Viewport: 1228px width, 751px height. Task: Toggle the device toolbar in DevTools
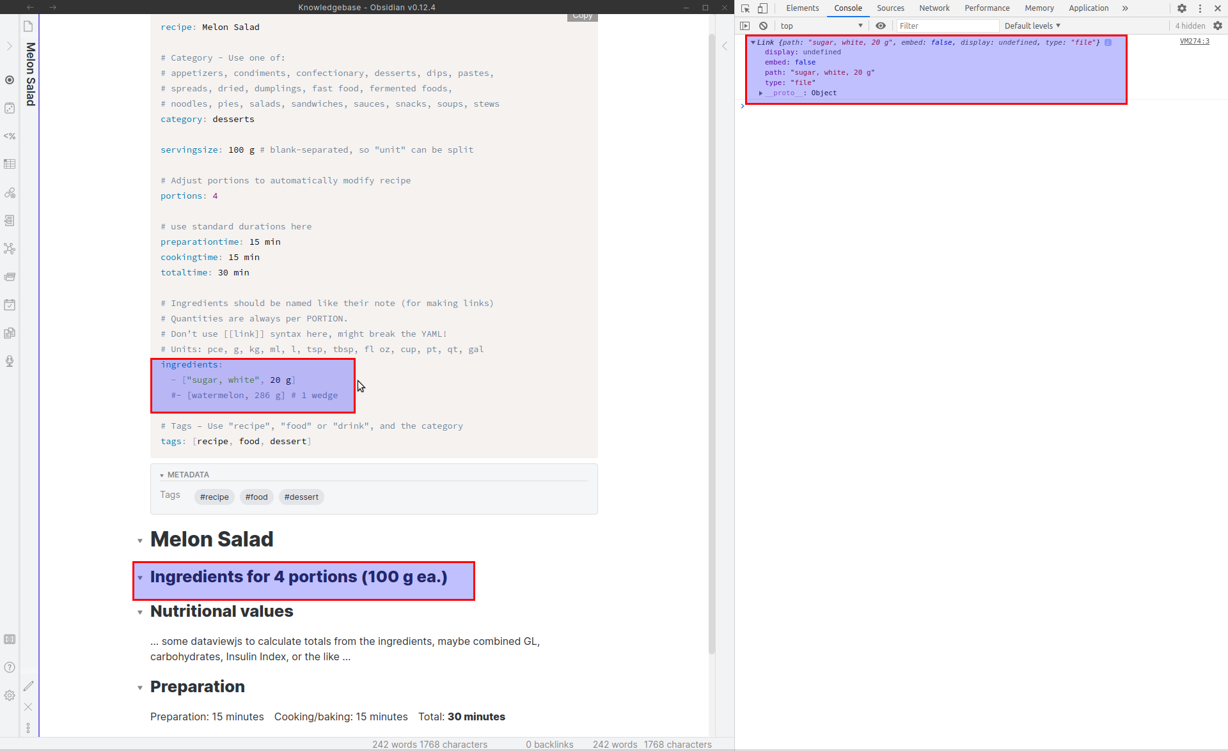764,8
